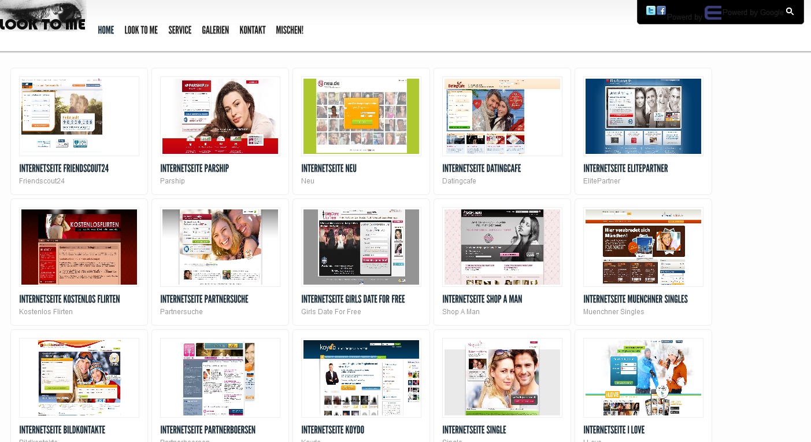Click the 'Internetseite Koydo' heading link
Screen dimensions: 811x442
click(x=332, y=430)
